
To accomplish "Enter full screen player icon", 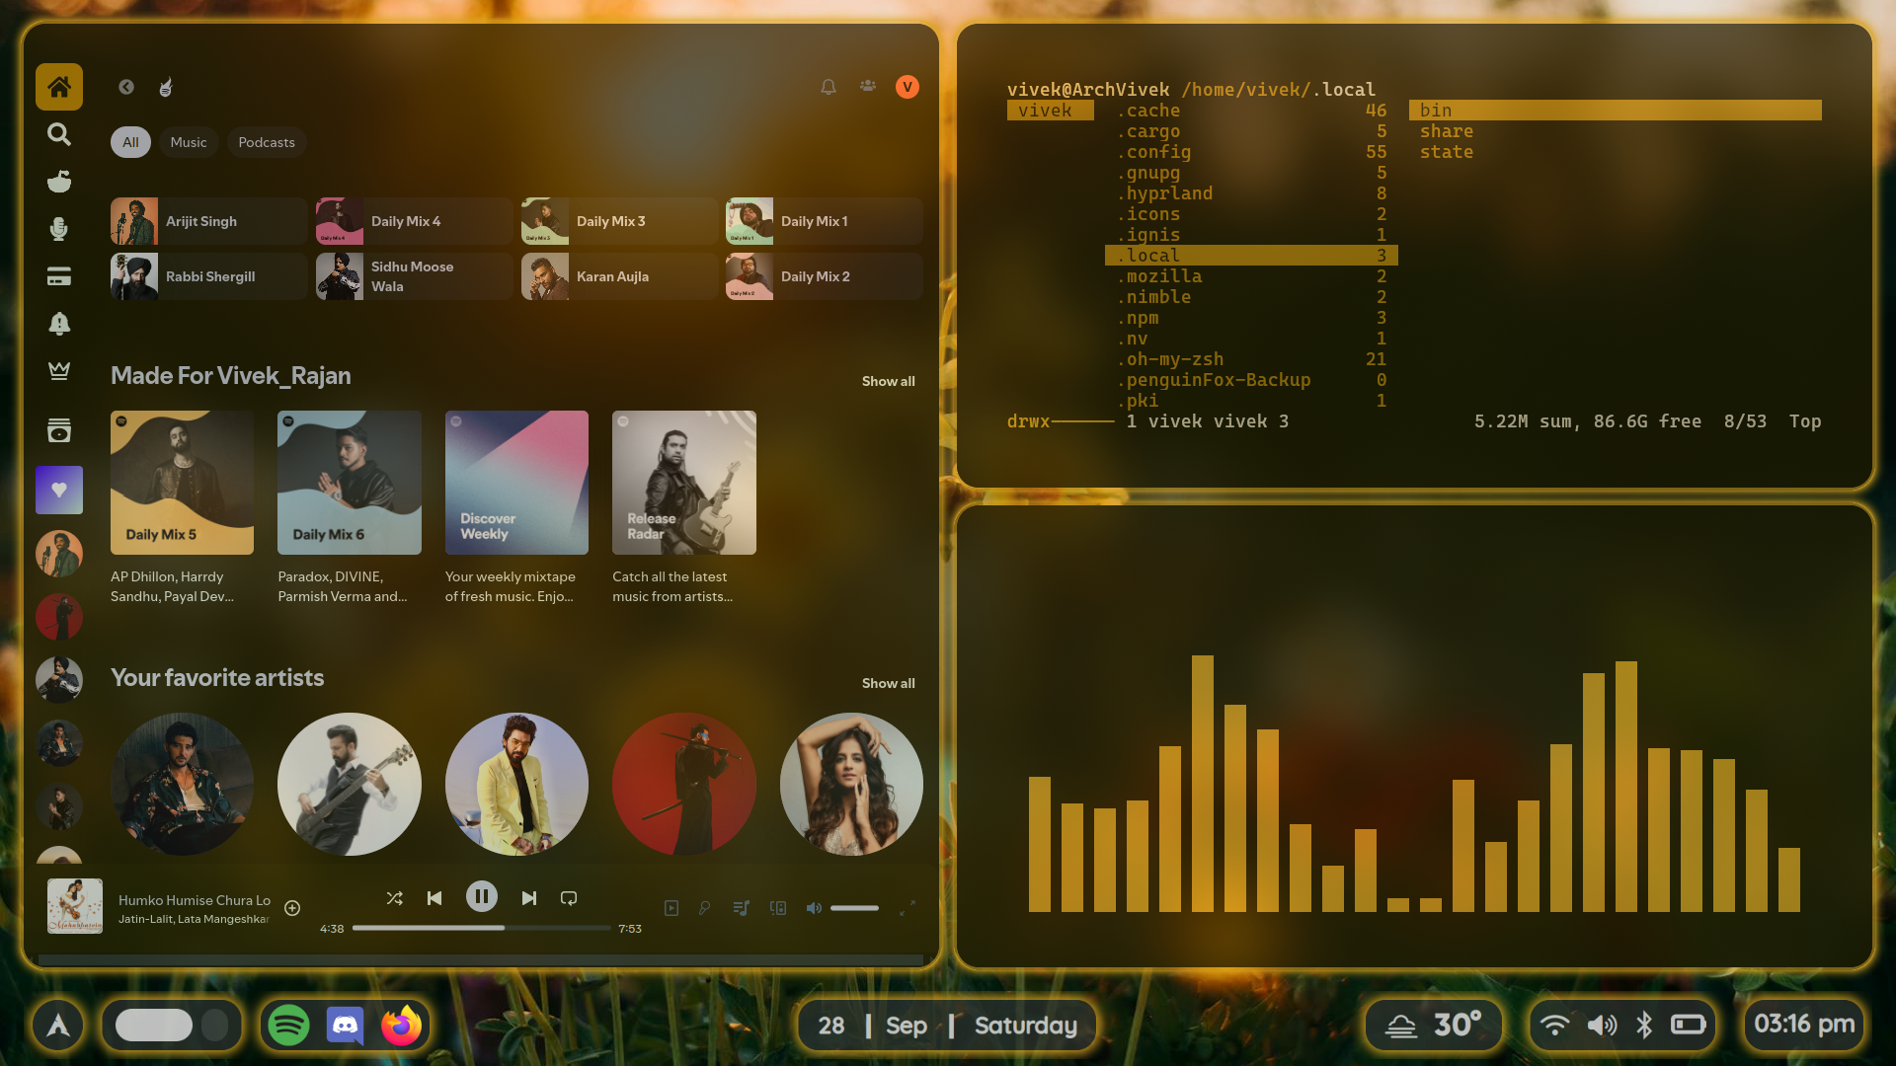I will click(x=908, y=908).
